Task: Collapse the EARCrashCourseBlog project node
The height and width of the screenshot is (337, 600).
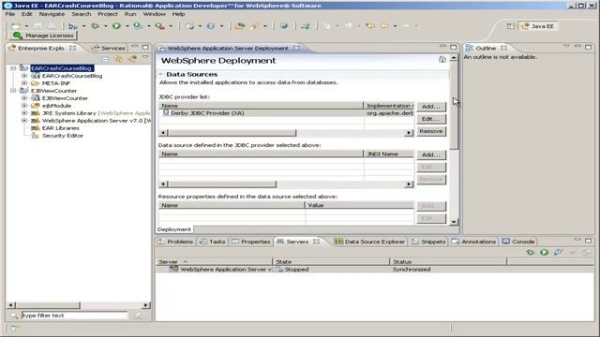Action: coord(13,68)
